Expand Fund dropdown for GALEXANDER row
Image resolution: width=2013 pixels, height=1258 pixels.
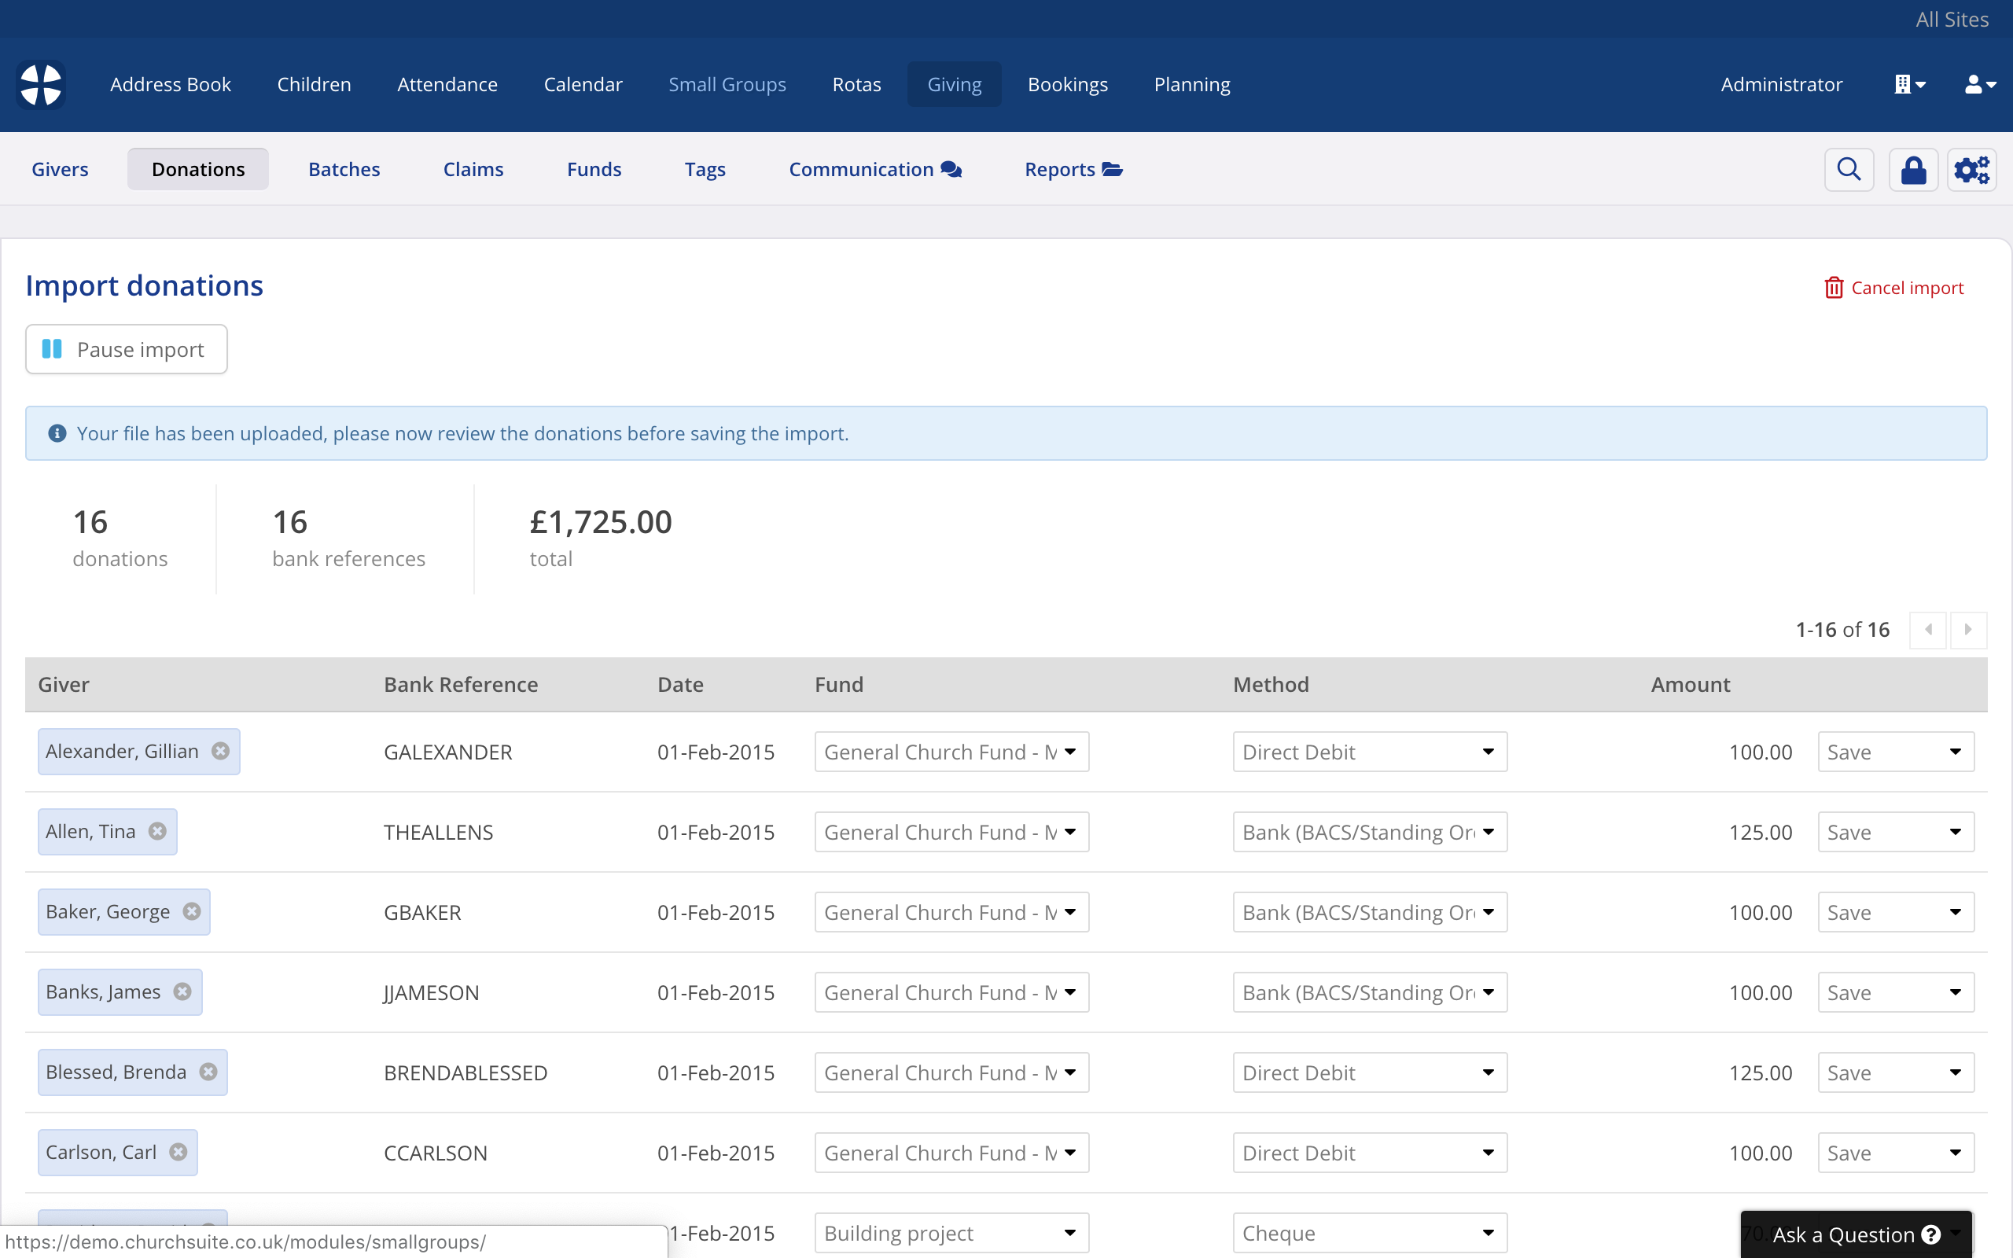(951, 752)
